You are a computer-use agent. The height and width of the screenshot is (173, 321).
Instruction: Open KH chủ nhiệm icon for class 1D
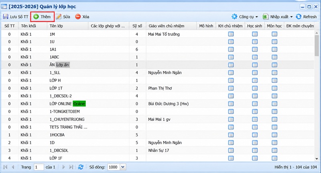231,142
